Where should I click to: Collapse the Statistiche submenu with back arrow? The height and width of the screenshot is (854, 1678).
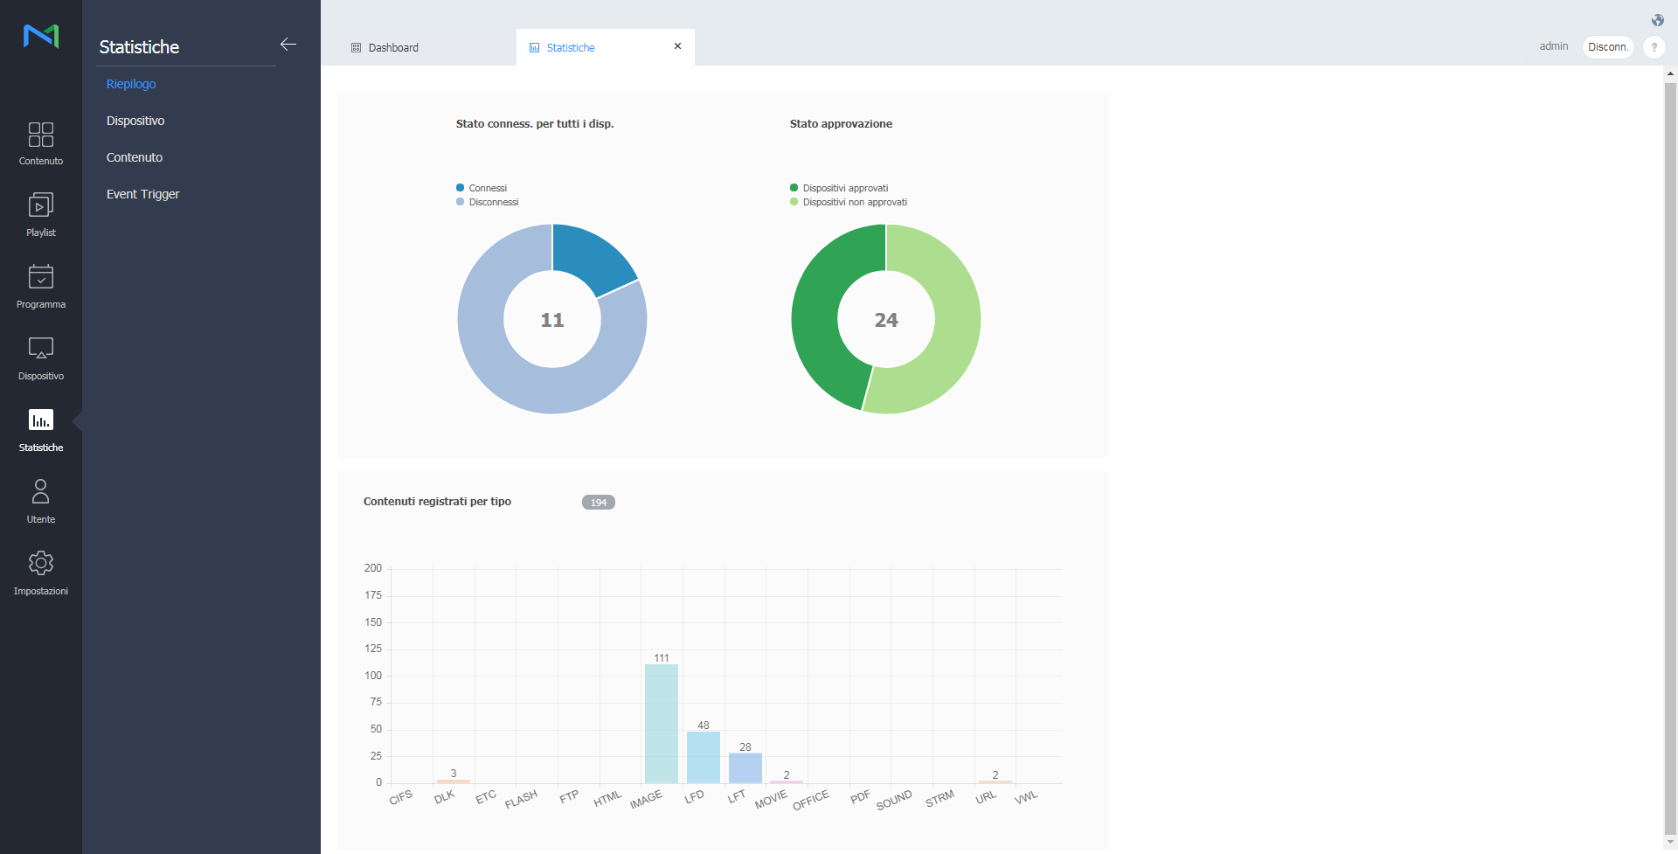click(288, 45)
